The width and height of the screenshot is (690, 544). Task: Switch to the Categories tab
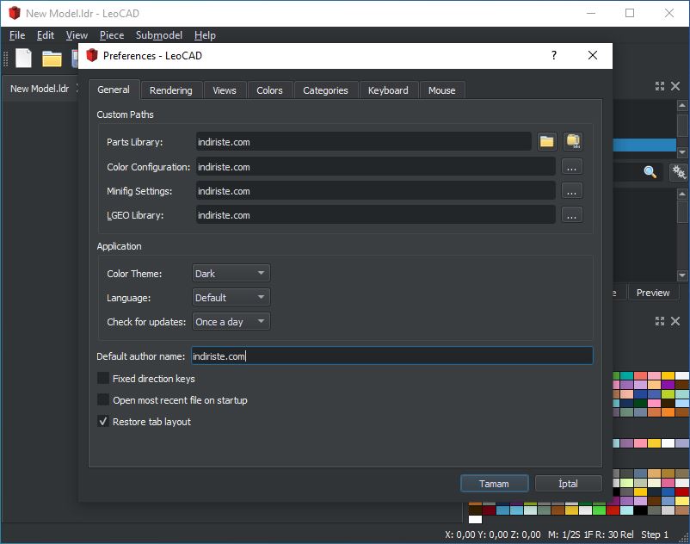[x=325, y=90]
